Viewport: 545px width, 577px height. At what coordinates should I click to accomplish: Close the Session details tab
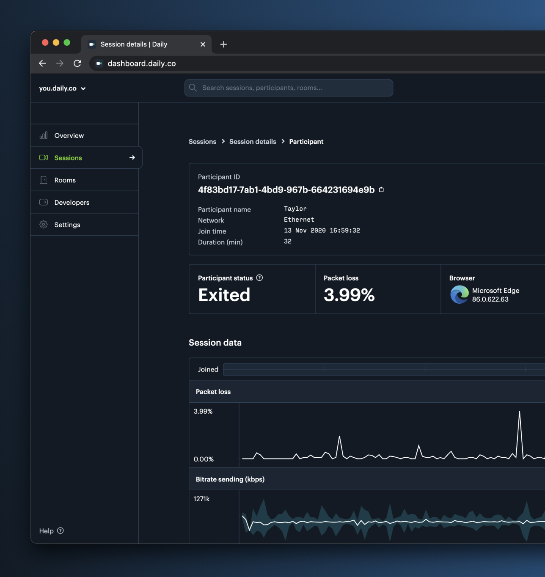pyautogui.click(x=203, y=44)
